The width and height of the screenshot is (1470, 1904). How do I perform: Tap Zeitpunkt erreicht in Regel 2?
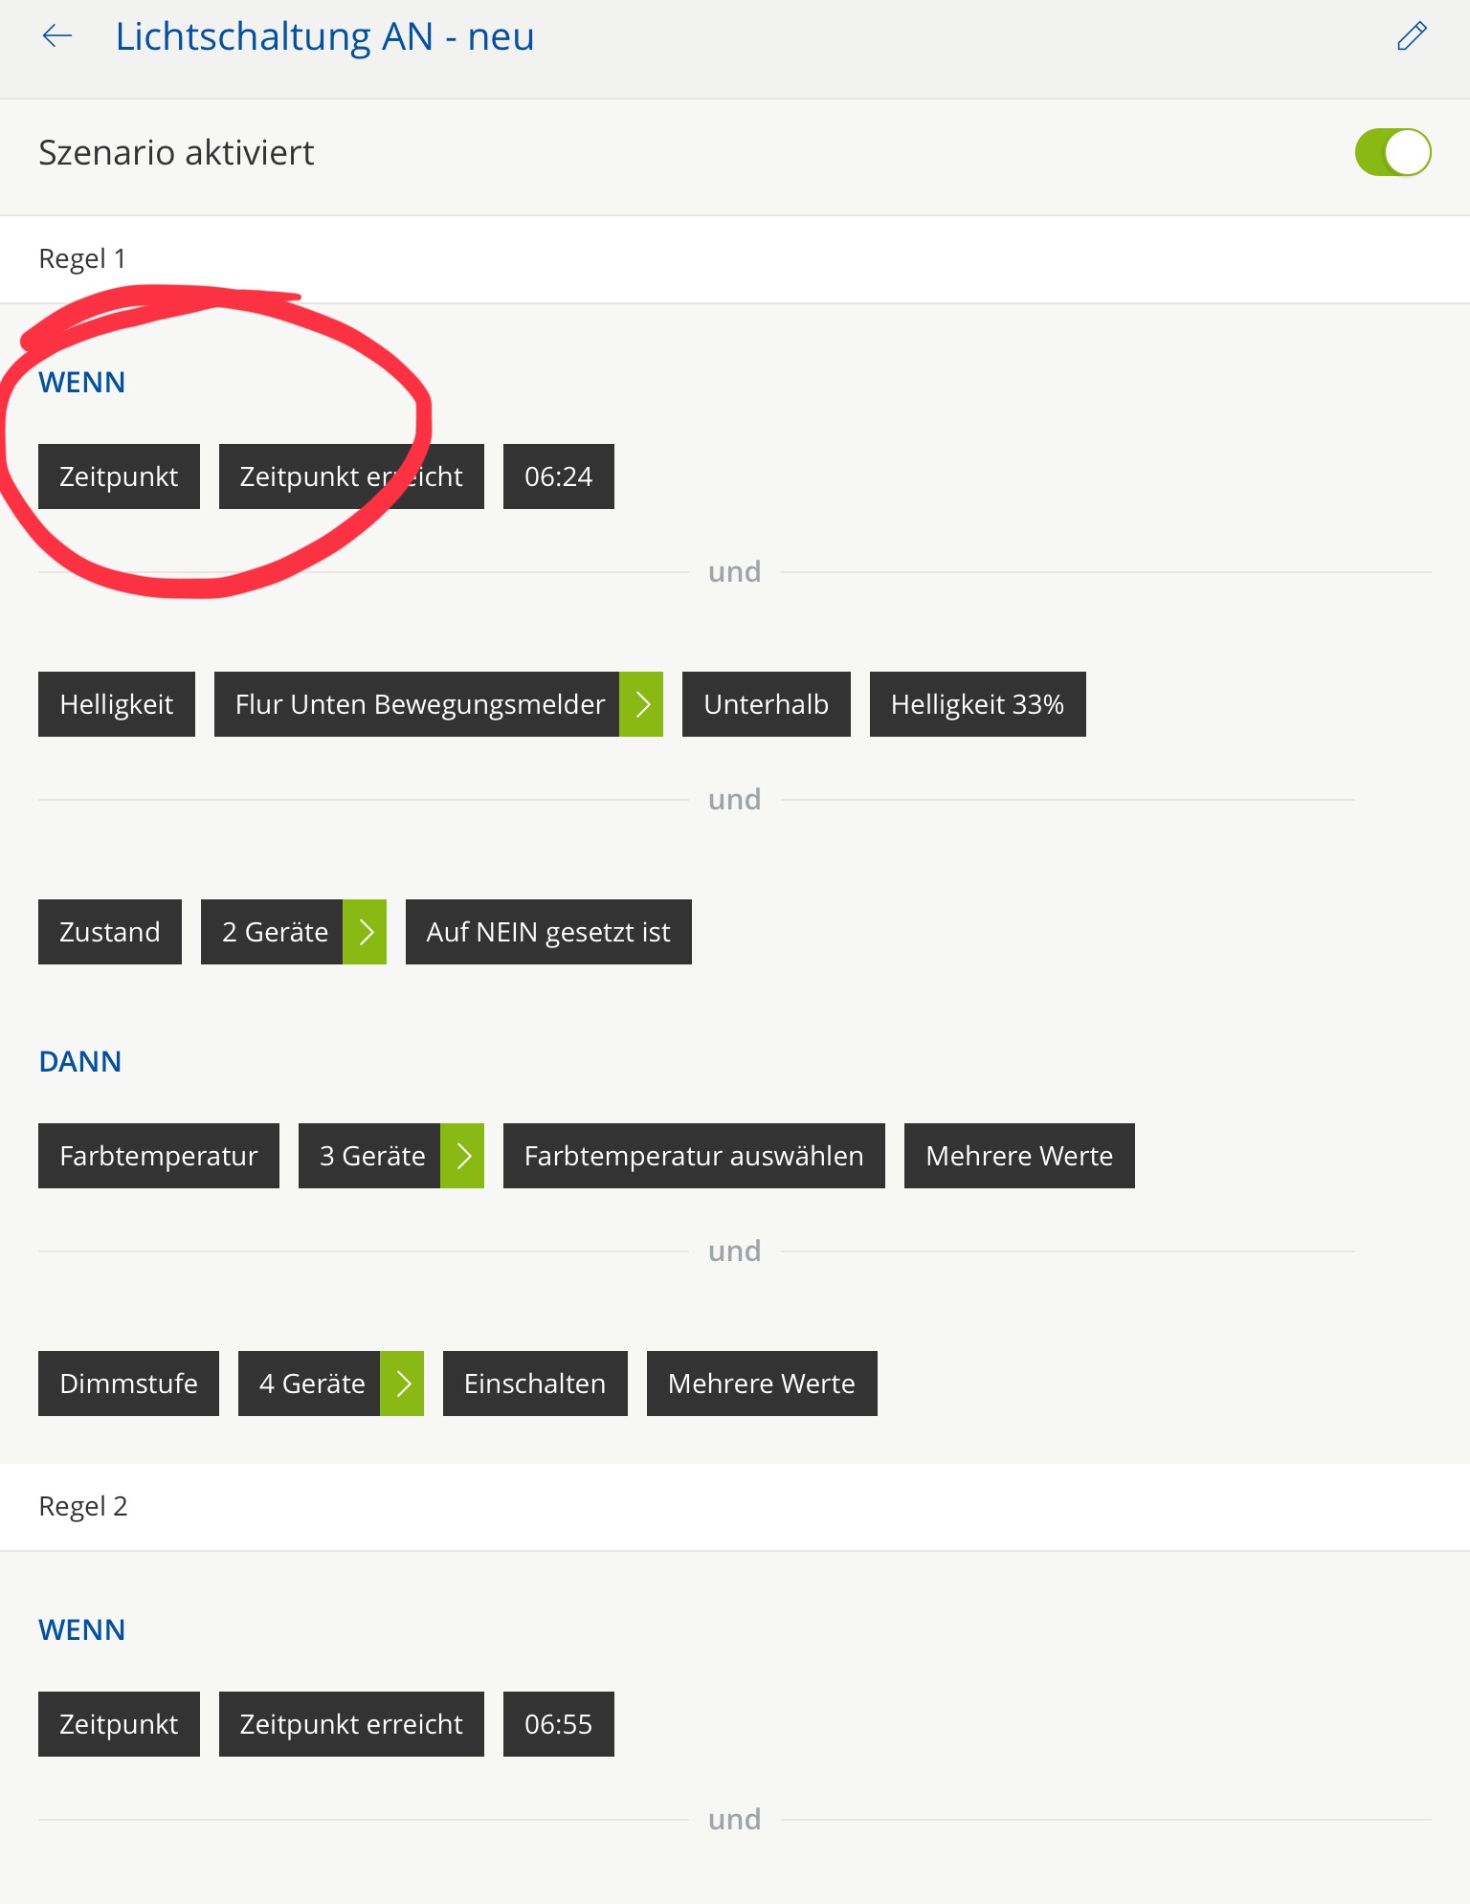351,1724
